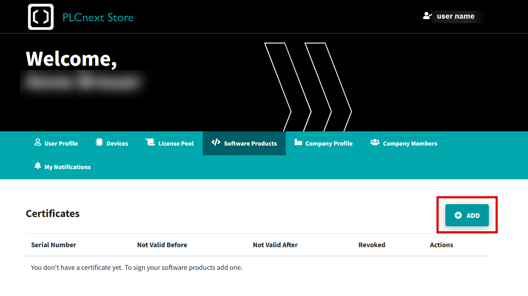Open the user name account menu
The image size is (528, 296).
[455, 16]
